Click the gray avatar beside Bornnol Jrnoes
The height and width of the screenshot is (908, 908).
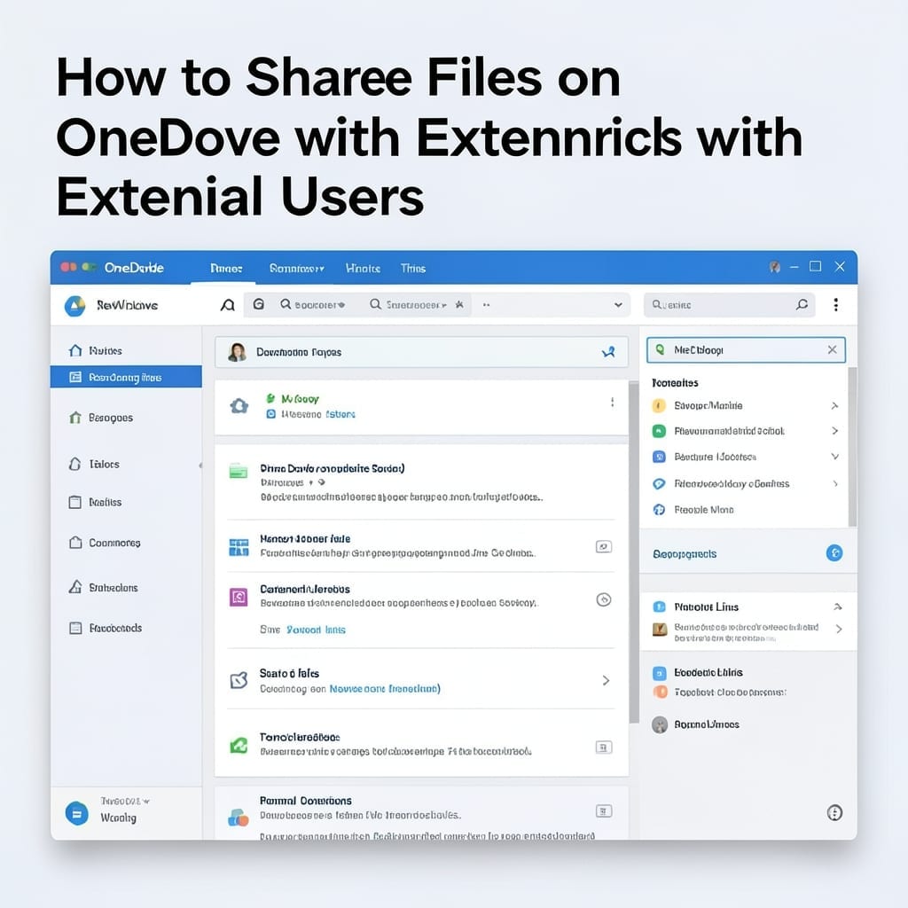(x=660, y=724)
